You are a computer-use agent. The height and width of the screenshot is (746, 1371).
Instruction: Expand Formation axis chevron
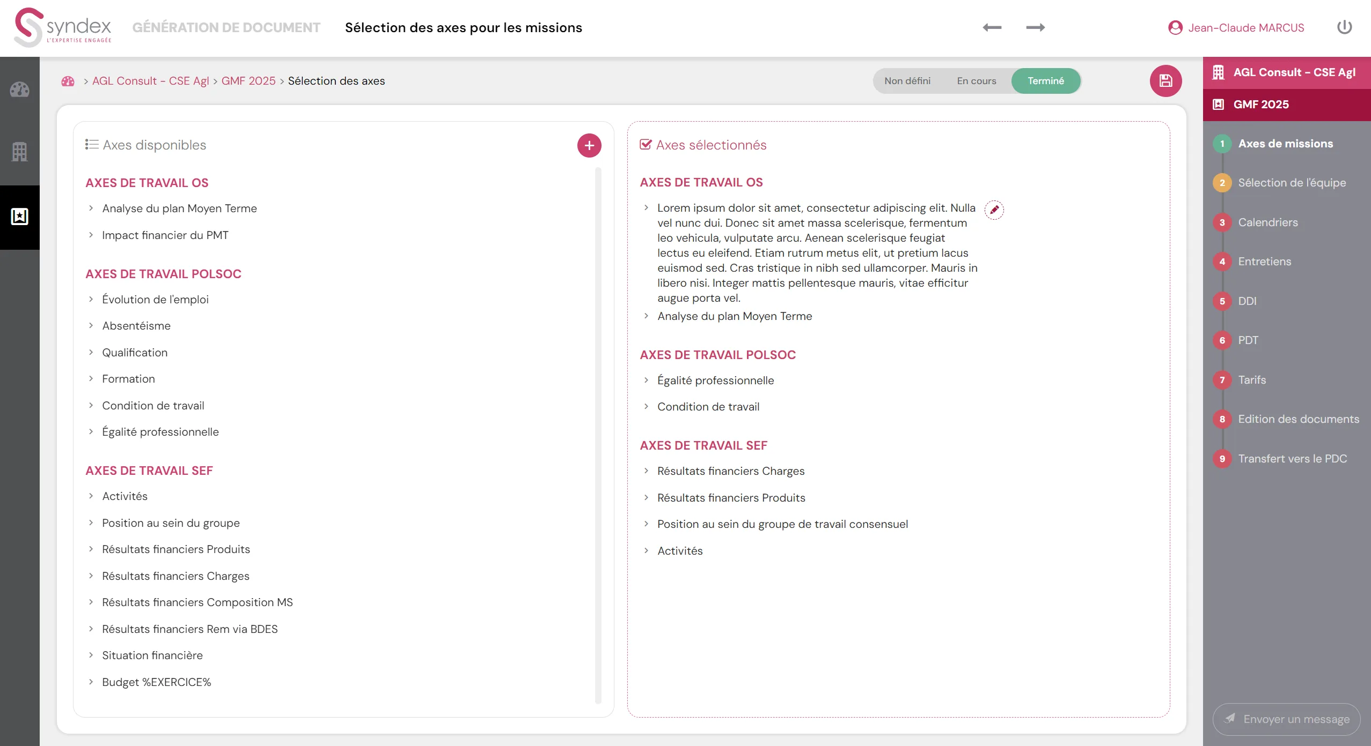(91, 378)
